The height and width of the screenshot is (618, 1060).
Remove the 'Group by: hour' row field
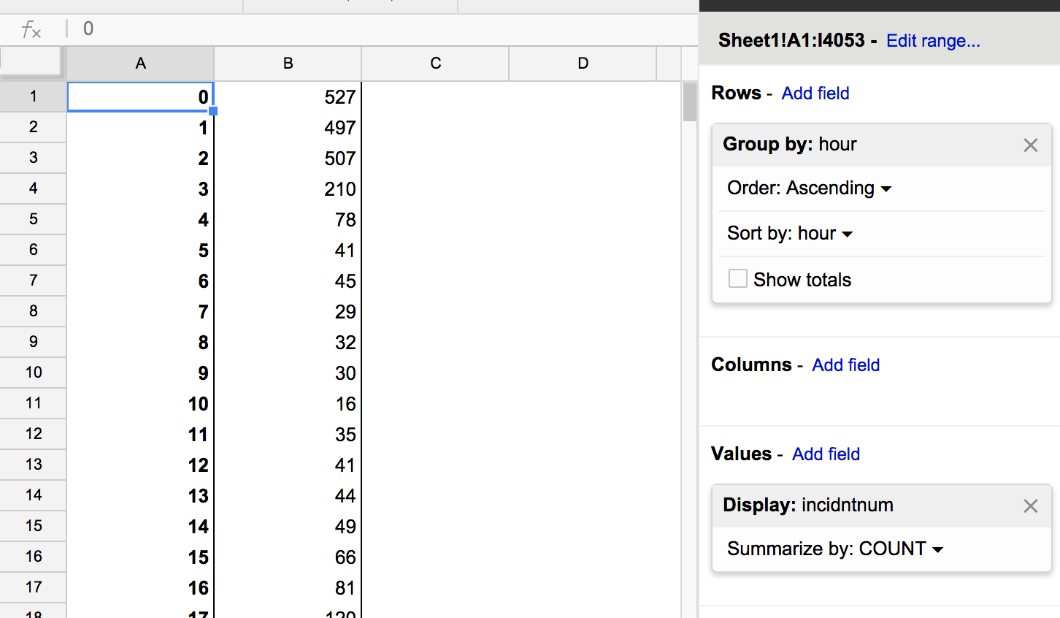coord(1030,145)
